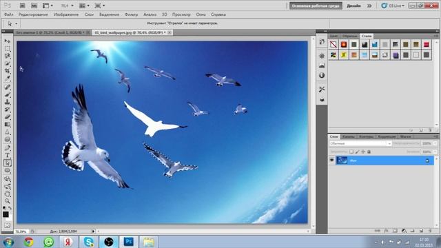Open the Adjustments sun icon panel
441x248 pixels.
tap(322, 56)
